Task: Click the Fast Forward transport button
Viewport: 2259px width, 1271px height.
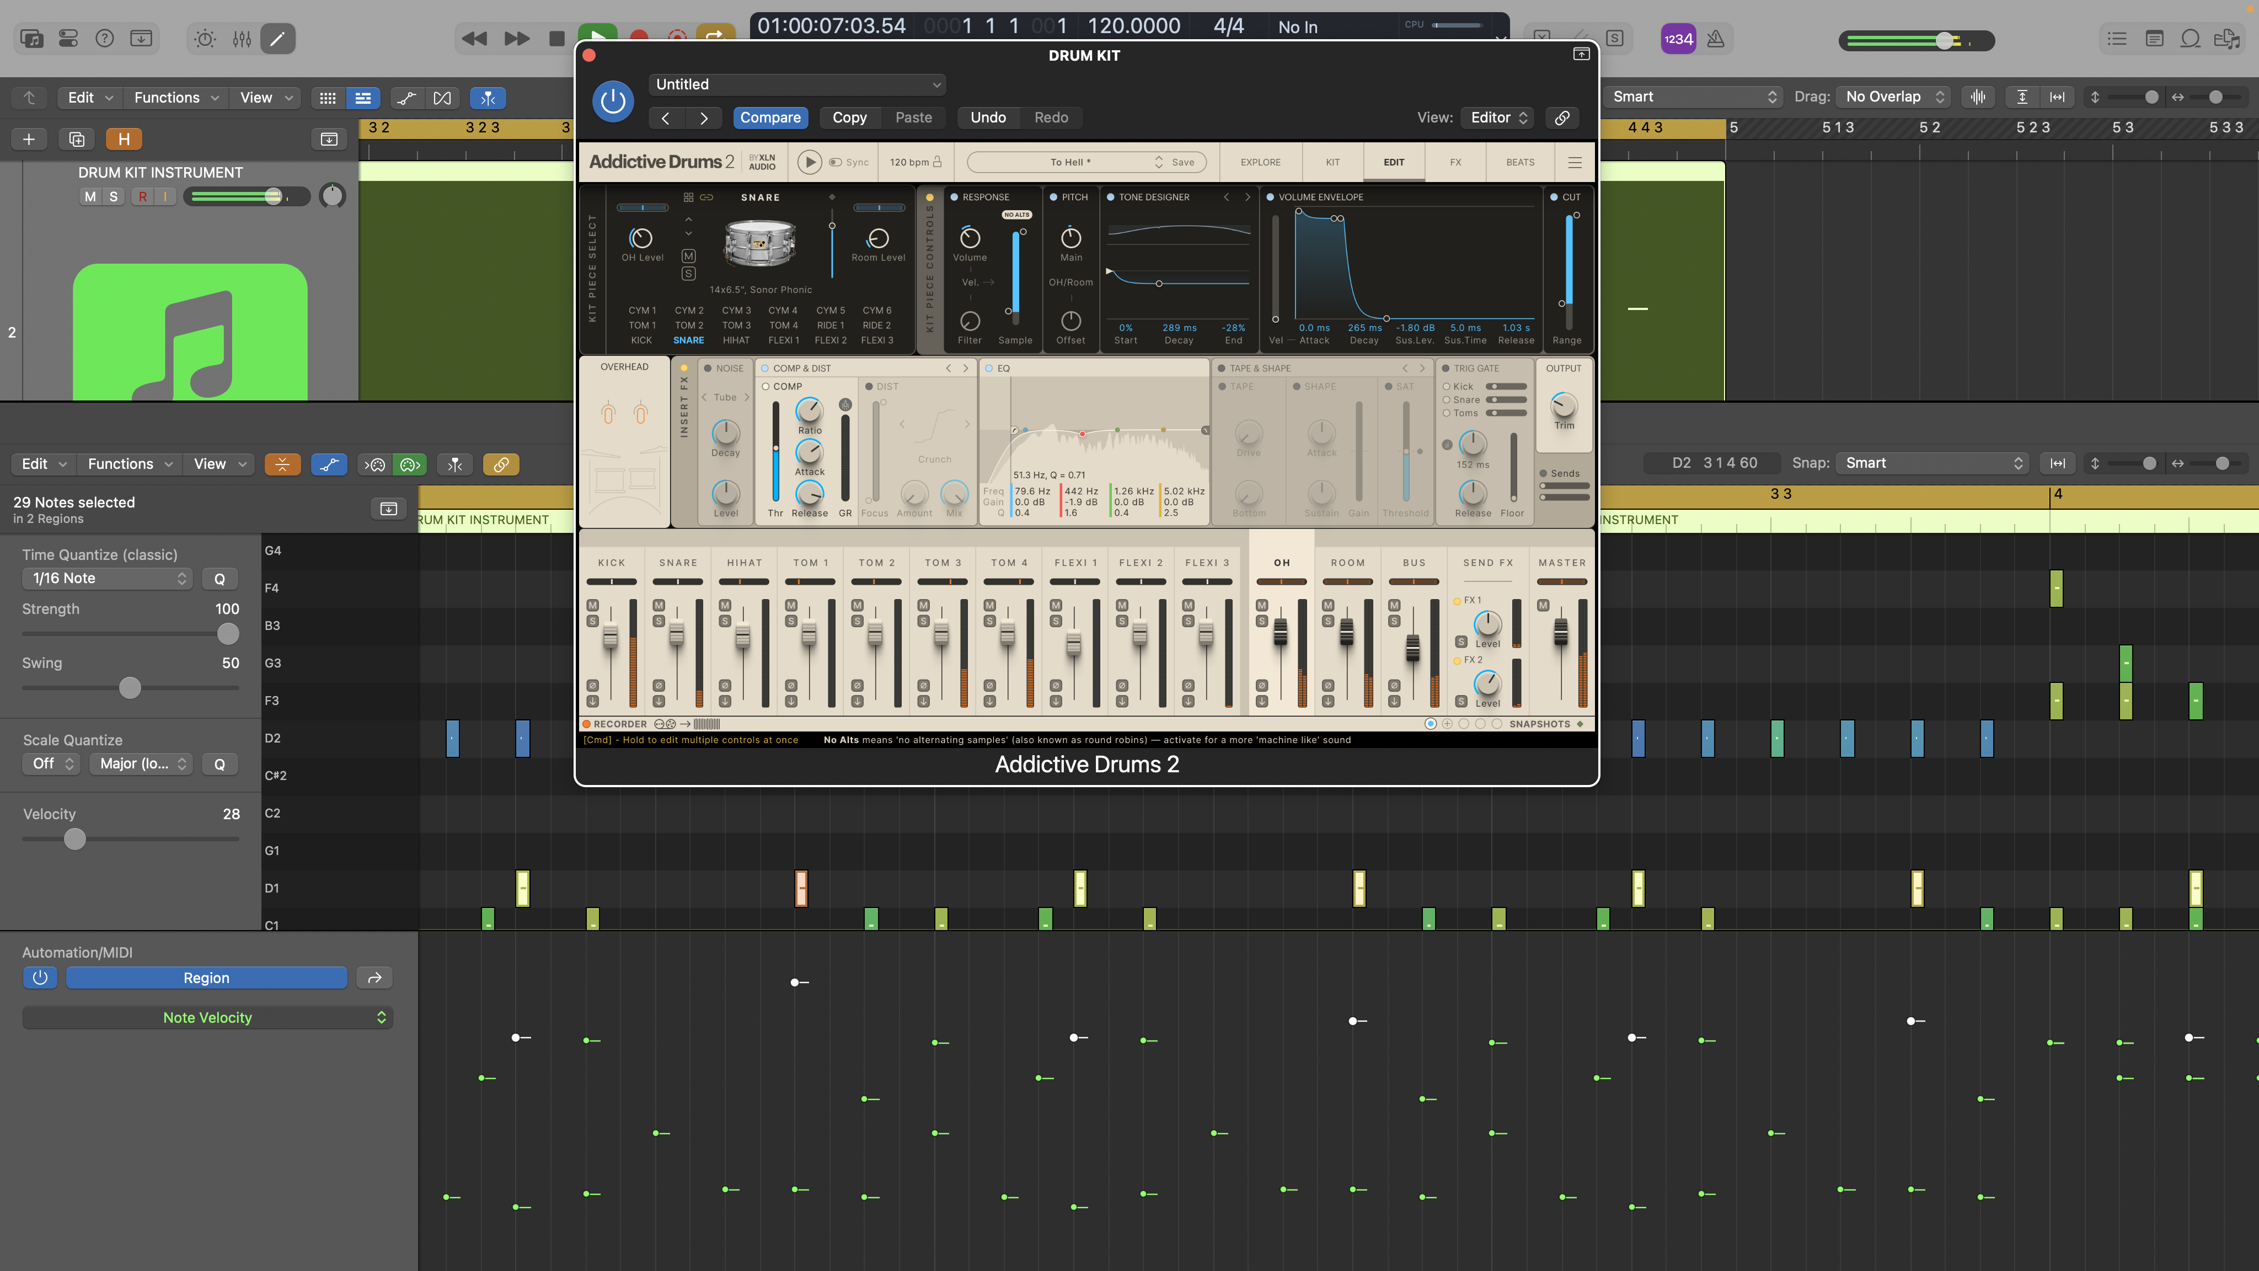Action: pos(517,39)
